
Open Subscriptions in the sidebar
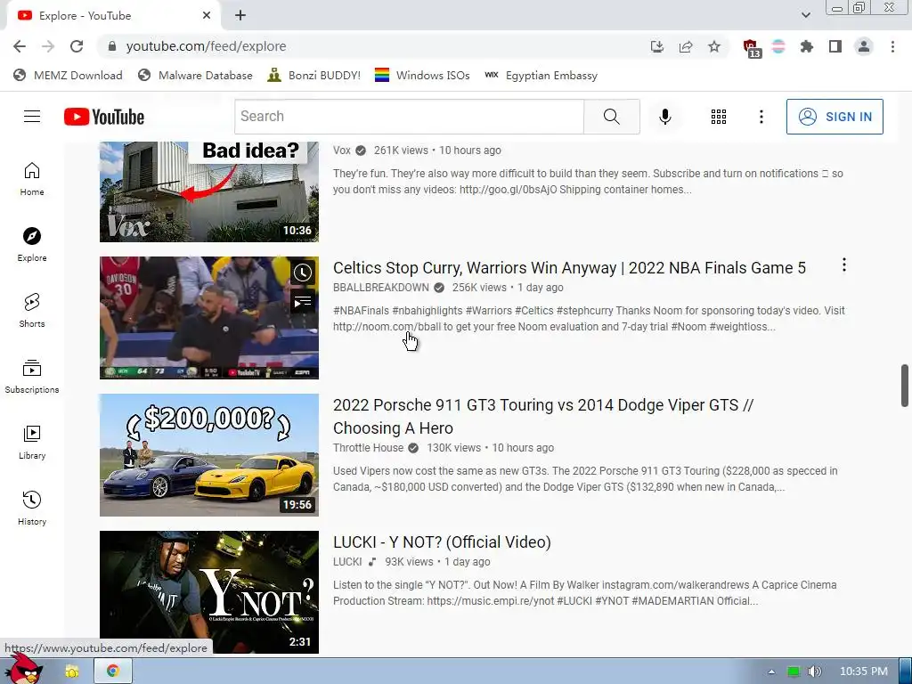click(x=32, y=377)
